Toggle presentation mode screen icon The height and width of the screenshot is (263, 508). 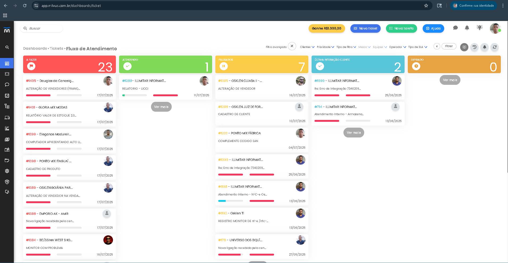[x=464, y=47]
